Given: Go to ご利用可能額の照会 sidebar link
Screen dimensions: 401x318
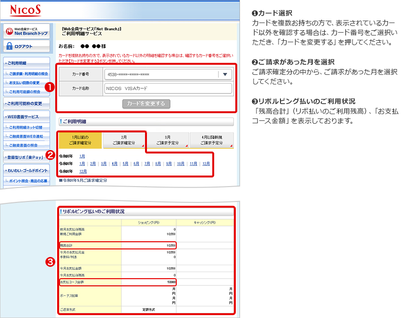Looking at the screenshot, I should click(x=29, y=91).
